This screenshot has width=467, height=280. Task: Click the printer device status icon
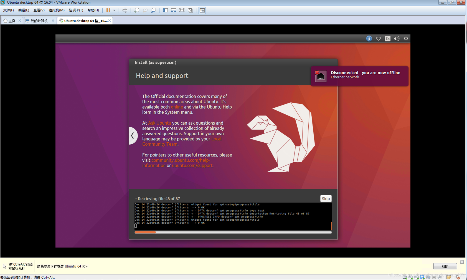pyautogui.click(x=434, y=277)
